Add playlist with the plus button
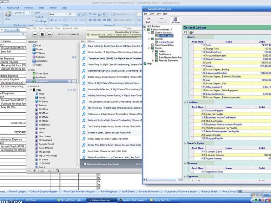Screen dimensions: 271x203 [35, 171]
